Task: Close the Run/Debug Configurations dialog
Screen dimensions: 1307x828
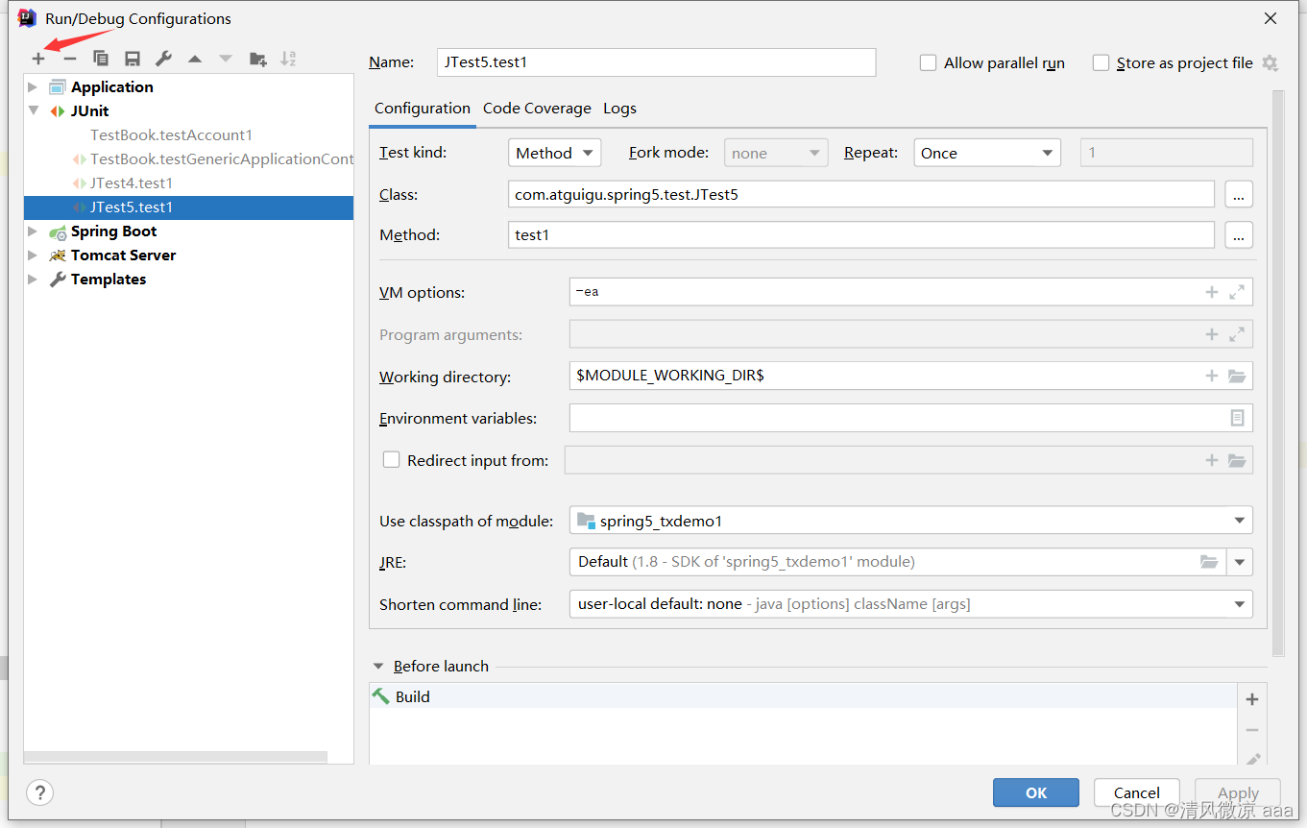Action: tap(1271, 18)
